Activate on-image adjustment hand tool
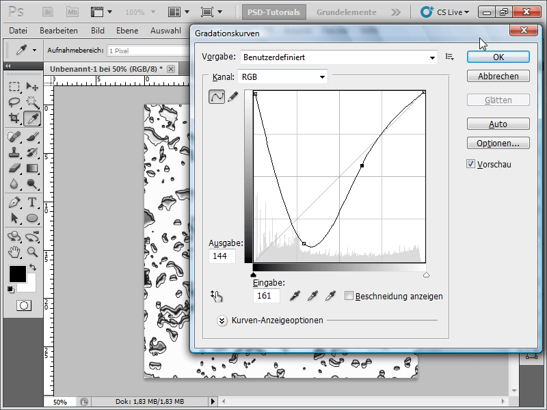The width and height of the screenshot is (547, 410). coord(217,296)
